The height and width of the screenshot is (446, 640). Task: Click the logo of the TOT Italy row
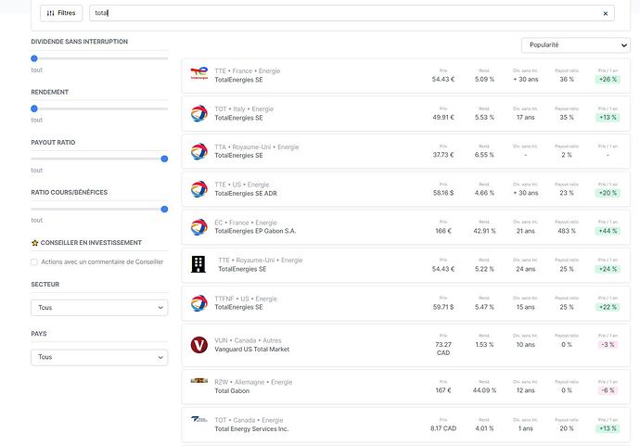tap(199, 113)
